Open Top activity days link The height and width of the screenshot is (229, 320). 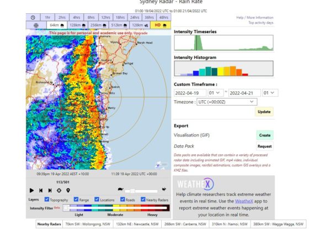pos(261,23)
